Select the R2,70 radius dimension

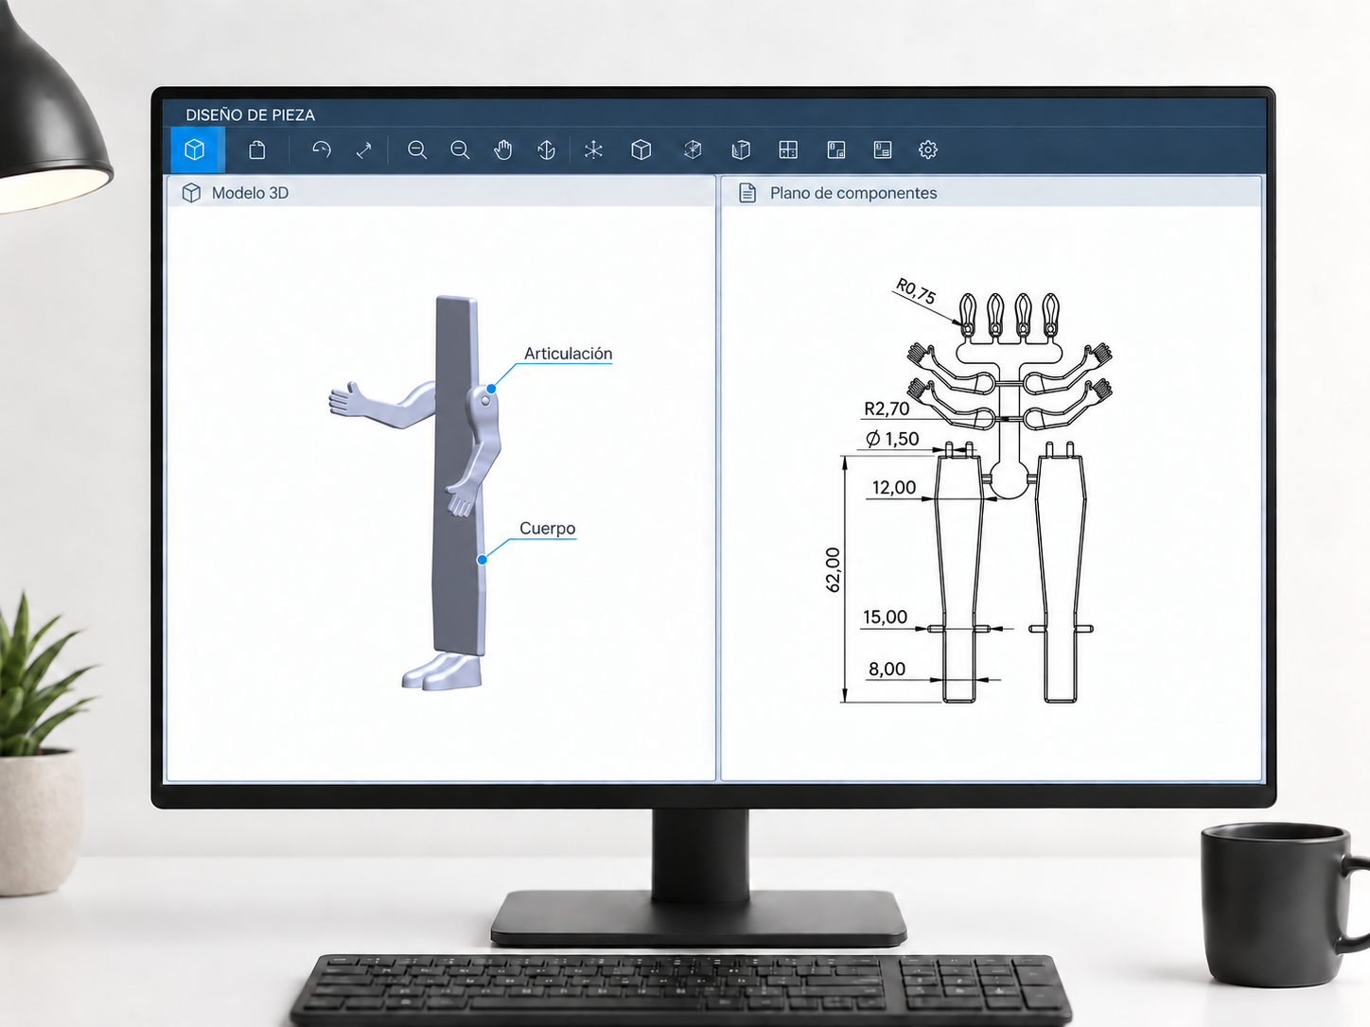point(887,409)
